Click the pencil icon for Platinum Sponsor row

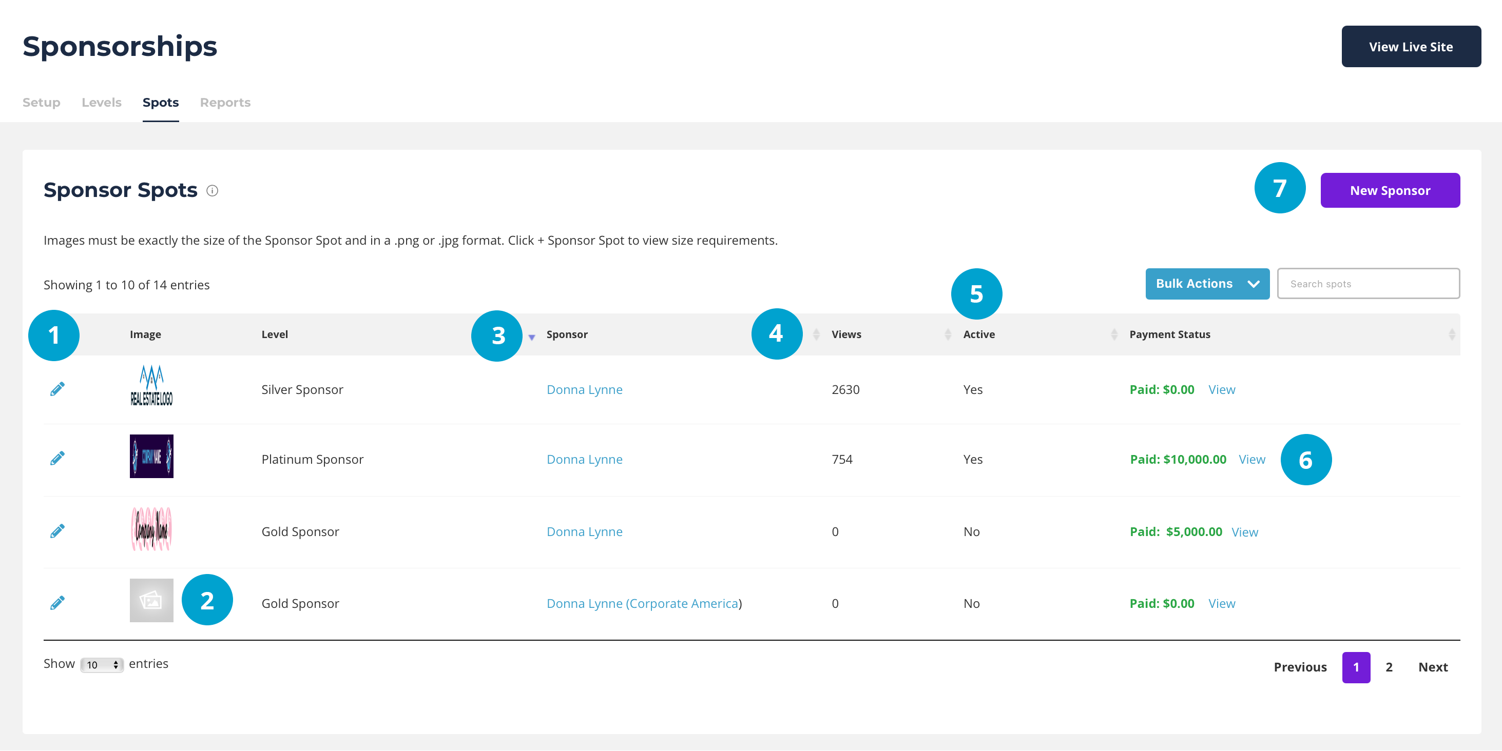(x=57, y=459)
